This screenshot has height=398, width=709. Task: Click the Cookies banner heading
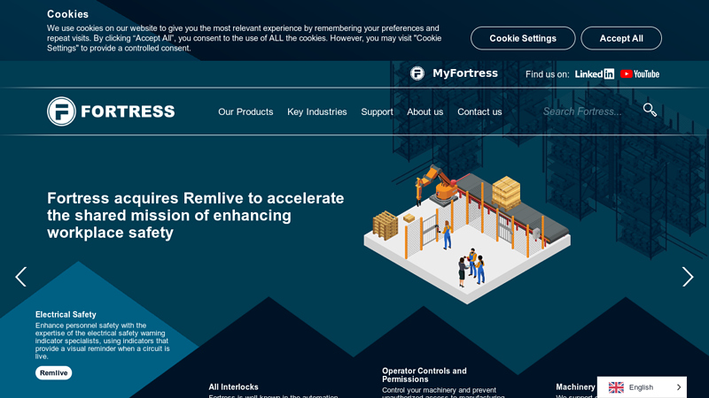click(68, 14)
